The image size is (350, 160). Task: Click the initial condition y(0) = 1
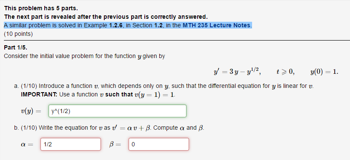point(324,72)
